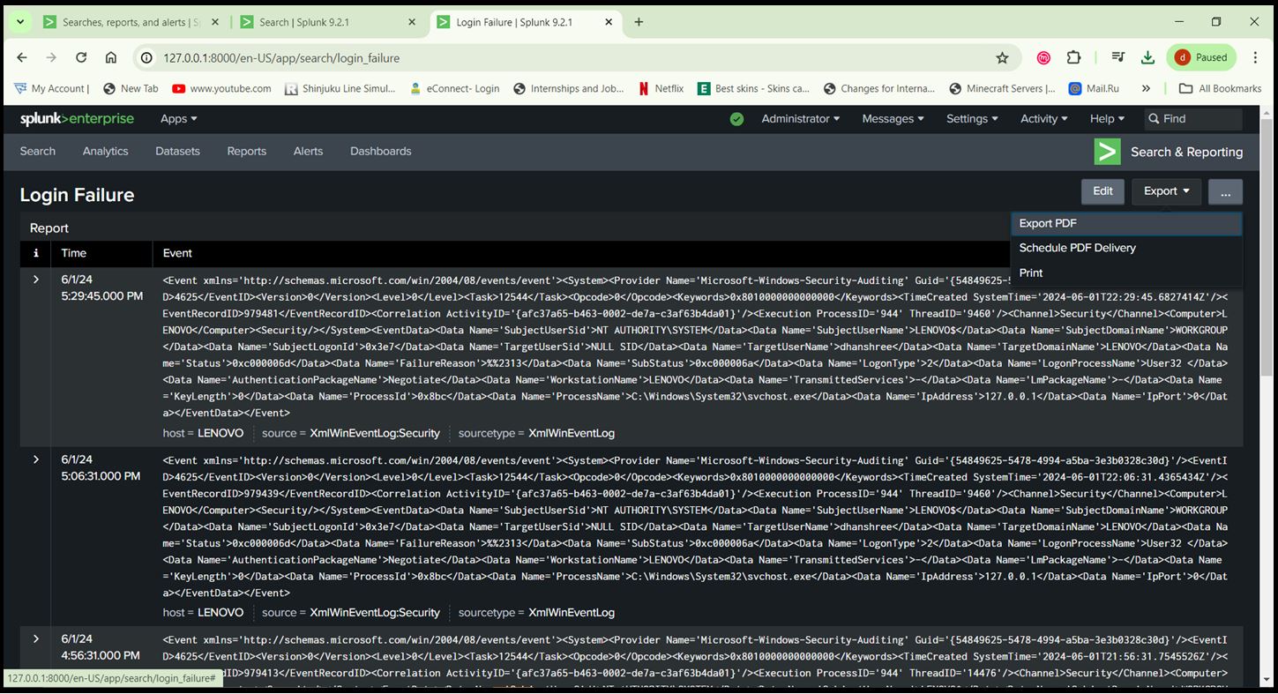Reload the page with the refresh icon
Image resolution: width=1278 pixels, height=694 pixels.
(81, 56)
